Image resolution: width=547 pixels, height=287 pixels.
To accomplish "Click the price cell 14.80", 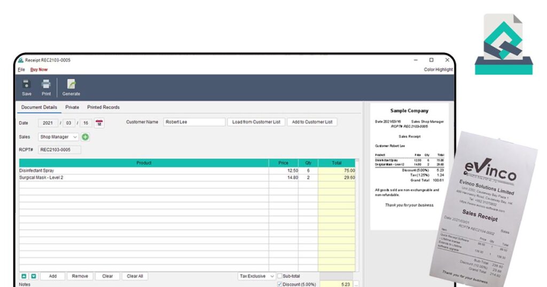I will [x=284, y=178].
